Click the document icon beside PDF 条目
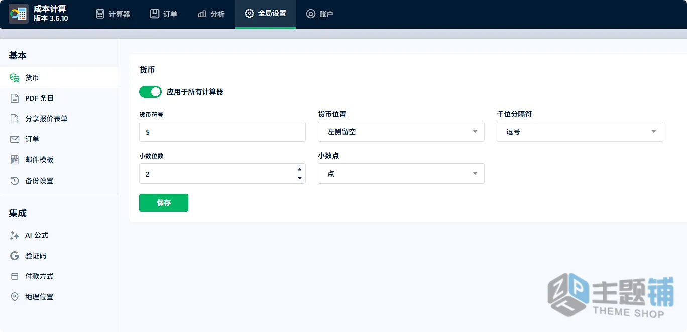The width and height of the screenshot is (687, 332). pyautogui.click(x=15, y=98)
